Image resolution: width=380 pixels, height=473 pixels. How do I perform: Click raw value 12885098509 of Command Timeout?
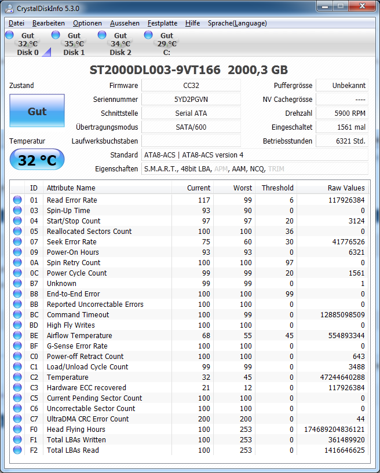[342, 314]
